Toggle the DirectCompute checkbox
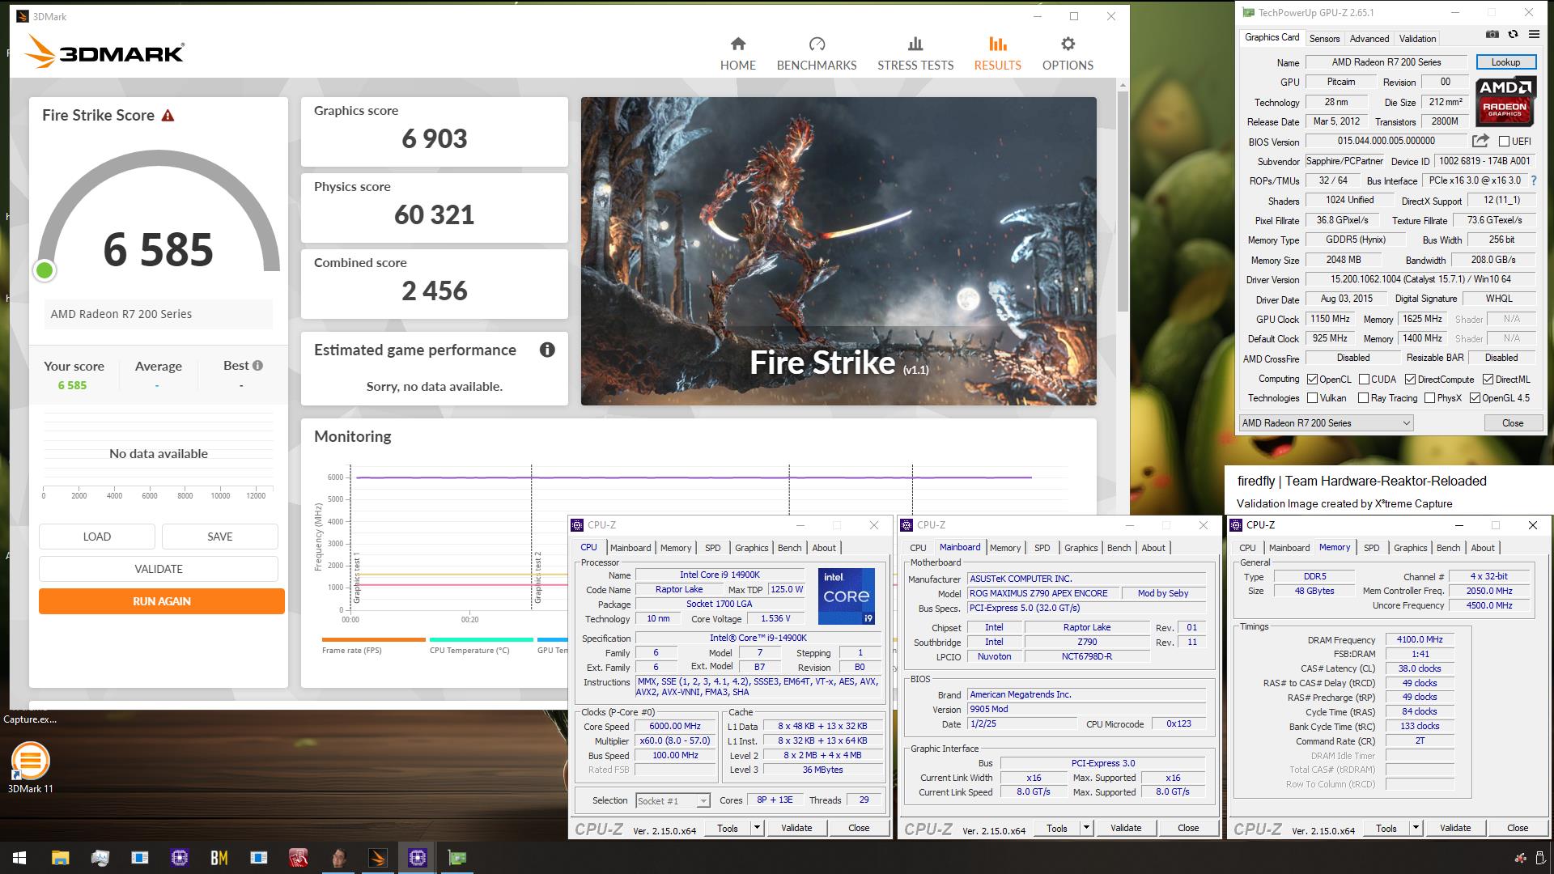The image size is (1554, 874). (1410, 379)
